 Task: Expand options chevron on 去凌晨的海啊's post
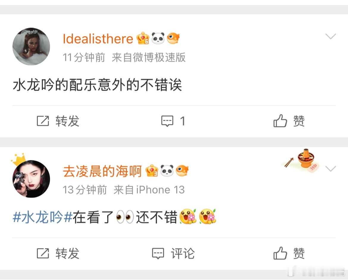coord(330,169)
